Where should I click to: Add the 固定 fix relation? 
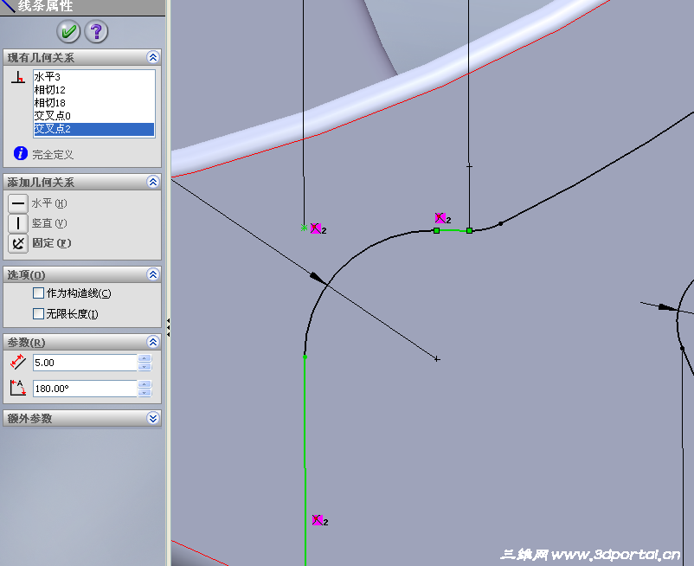tap(18, 243)
